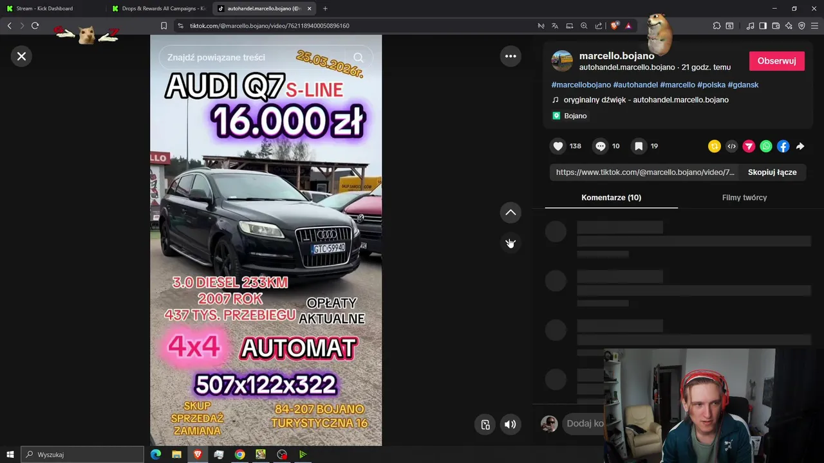Open the #gdansk hashtag
Screen dimensions: 824x463
743,85
